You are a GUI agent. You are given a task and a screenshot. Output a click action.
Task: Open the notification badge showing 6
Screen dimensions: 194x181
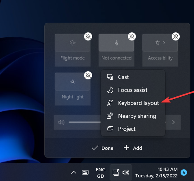click(x=184, y=172)
